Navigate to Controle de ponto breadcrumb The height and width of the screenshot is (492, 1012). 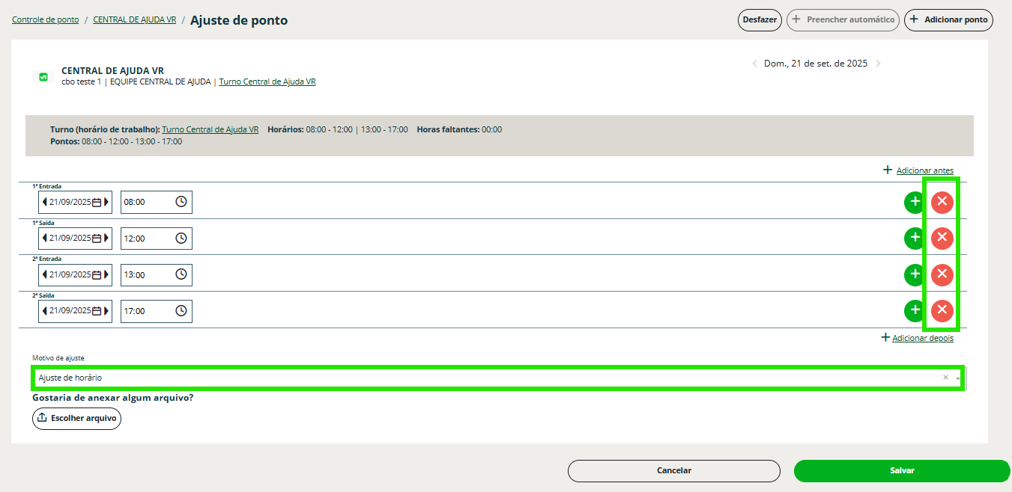coord(45,20)
